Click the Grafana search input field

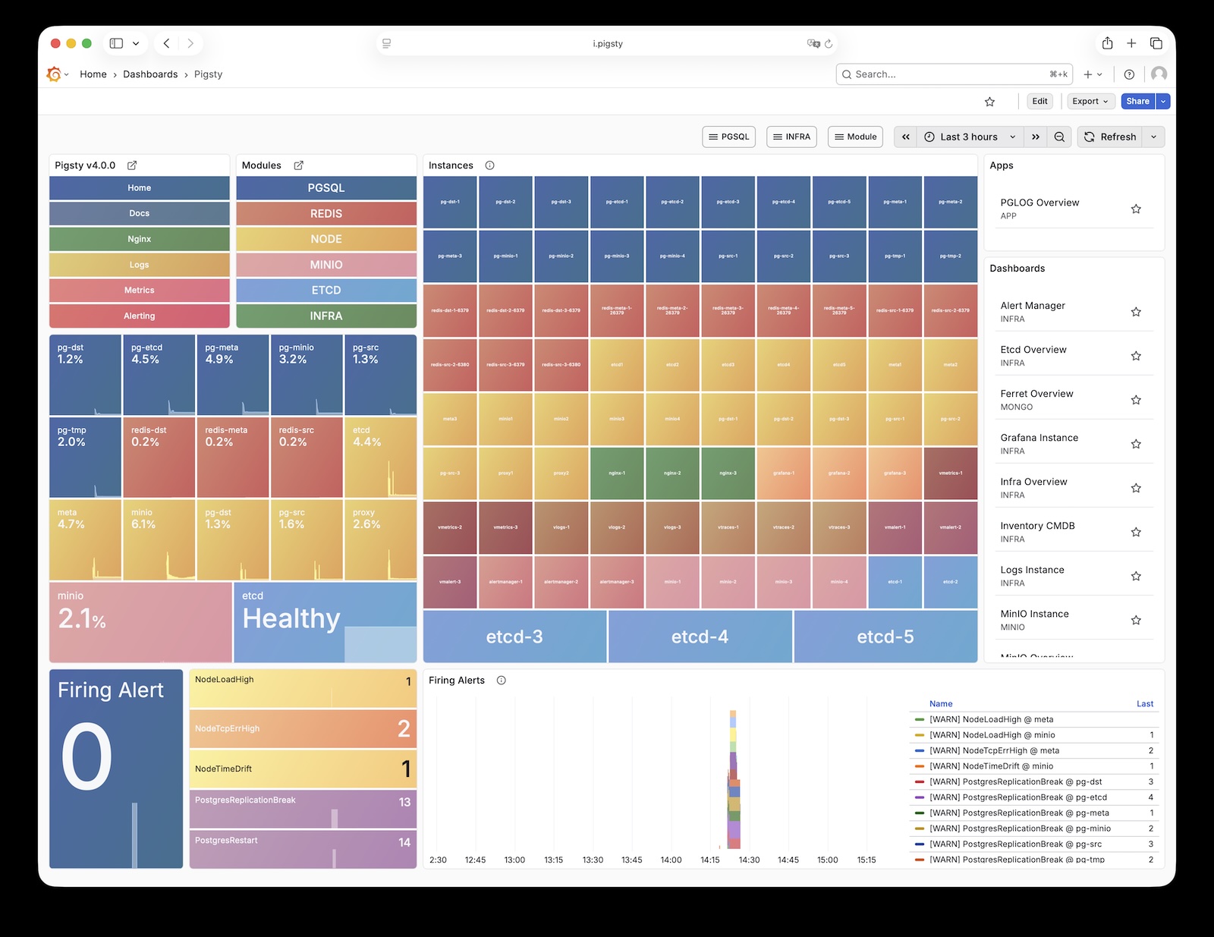(x=948, y=74)
